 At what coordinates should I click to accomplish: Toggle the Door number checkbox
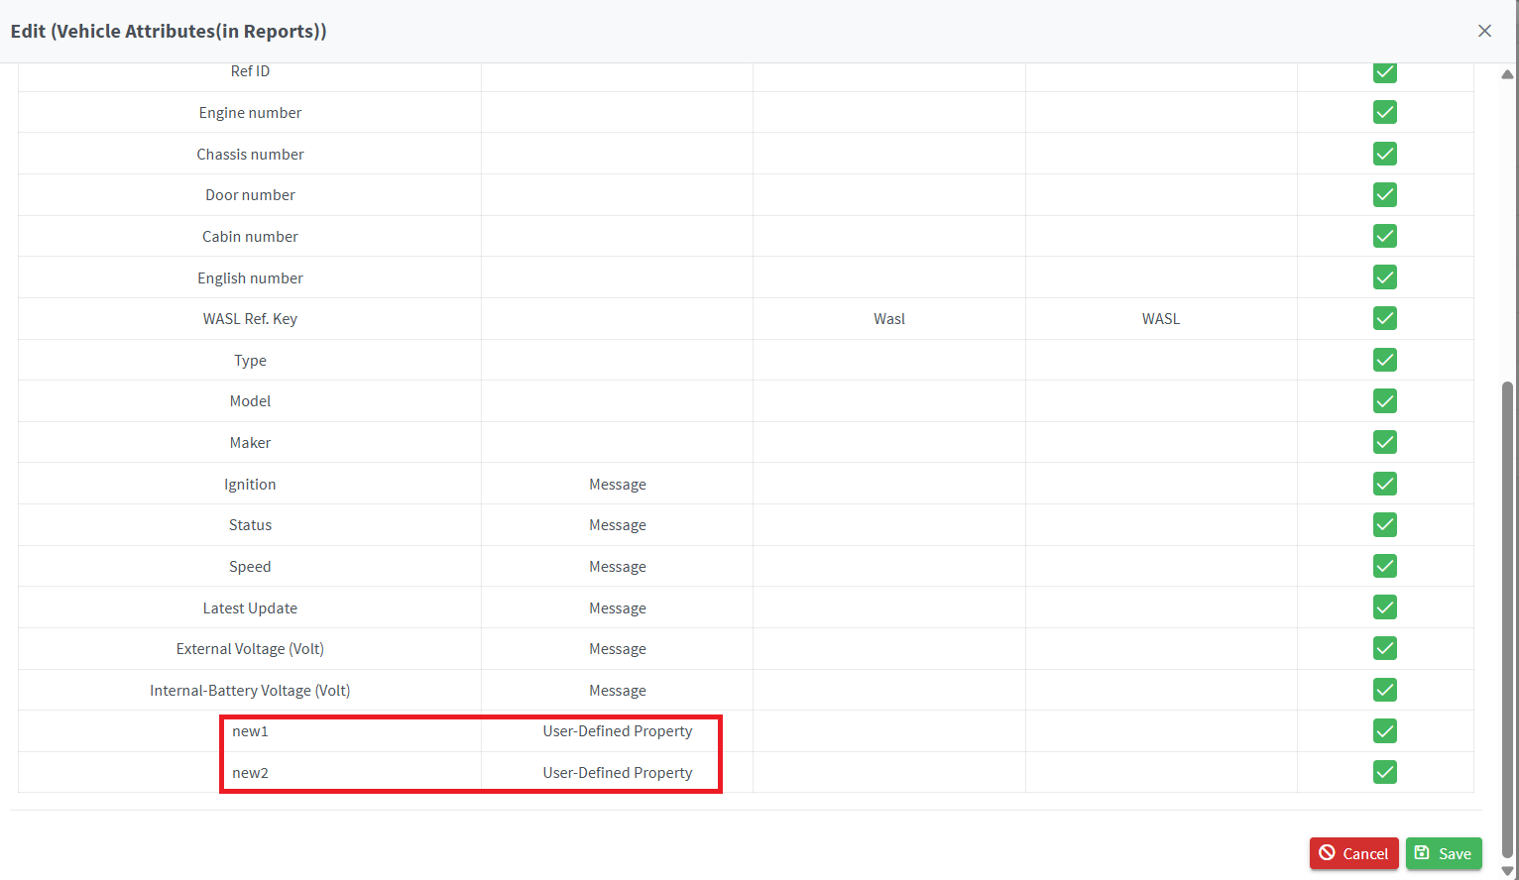1384,195
